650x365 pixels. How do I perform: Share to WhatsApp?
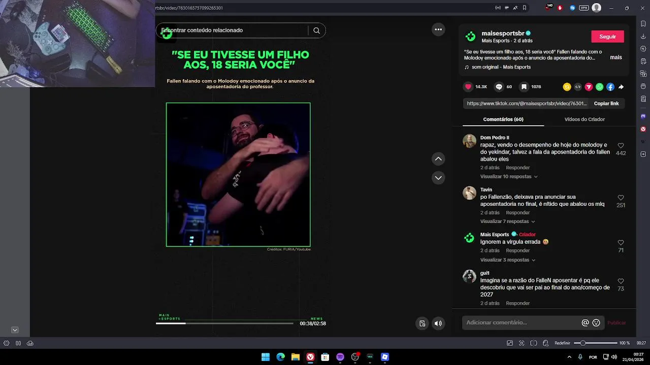599,87
